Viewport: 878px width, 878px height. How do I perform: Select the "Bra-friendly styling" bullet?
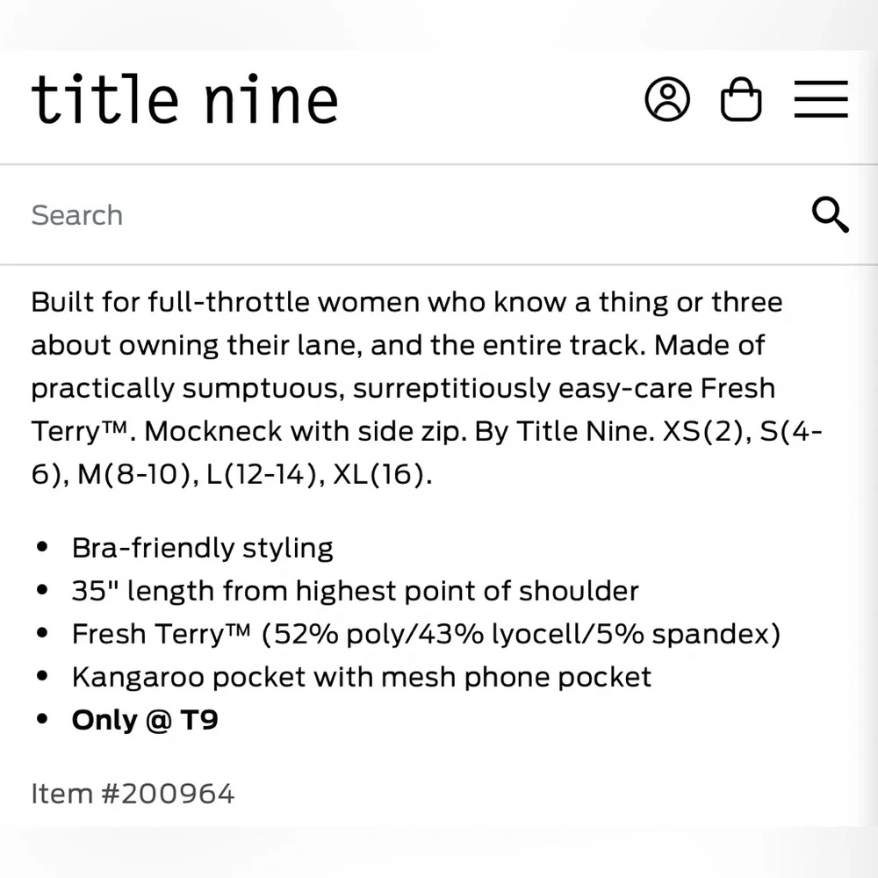(203, 548)
